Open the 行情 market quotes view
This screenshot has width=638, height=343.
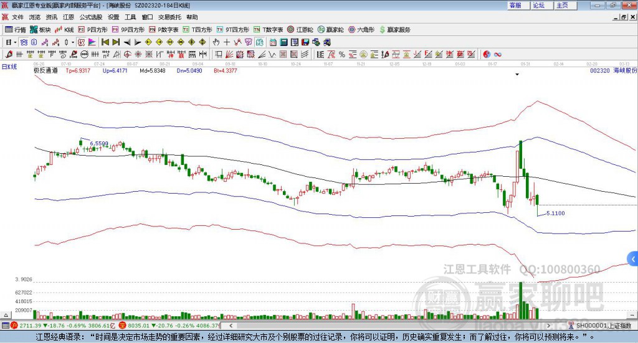(15, 30)
